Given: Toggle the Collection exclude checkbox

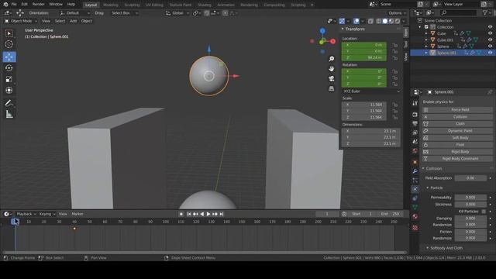Looking at the screenshot, I should pyautogui.click(x=426, y=27).
